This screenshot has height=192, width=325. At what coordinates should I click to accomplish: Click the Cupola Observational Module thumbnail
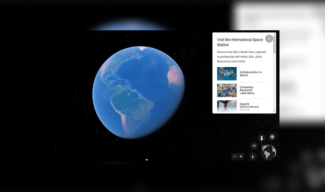pyautogui.click(x=227, y=106)
